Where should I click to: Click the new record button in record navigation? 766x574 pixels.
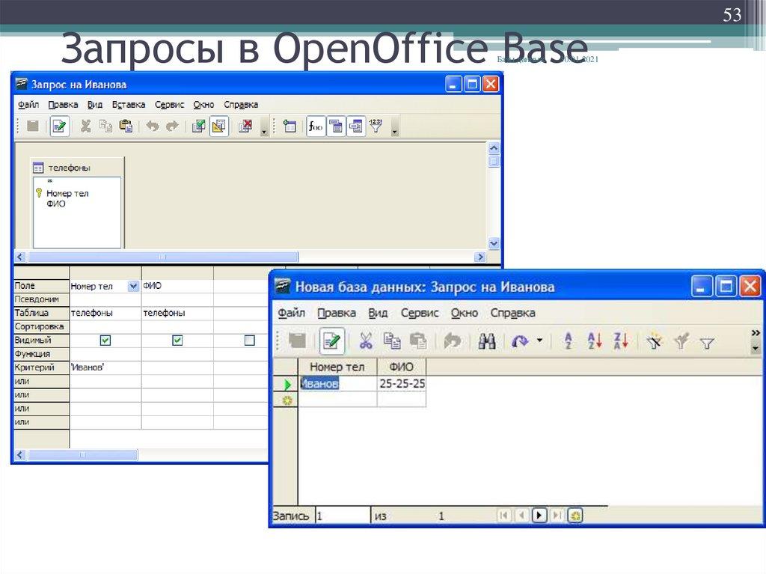574,514
